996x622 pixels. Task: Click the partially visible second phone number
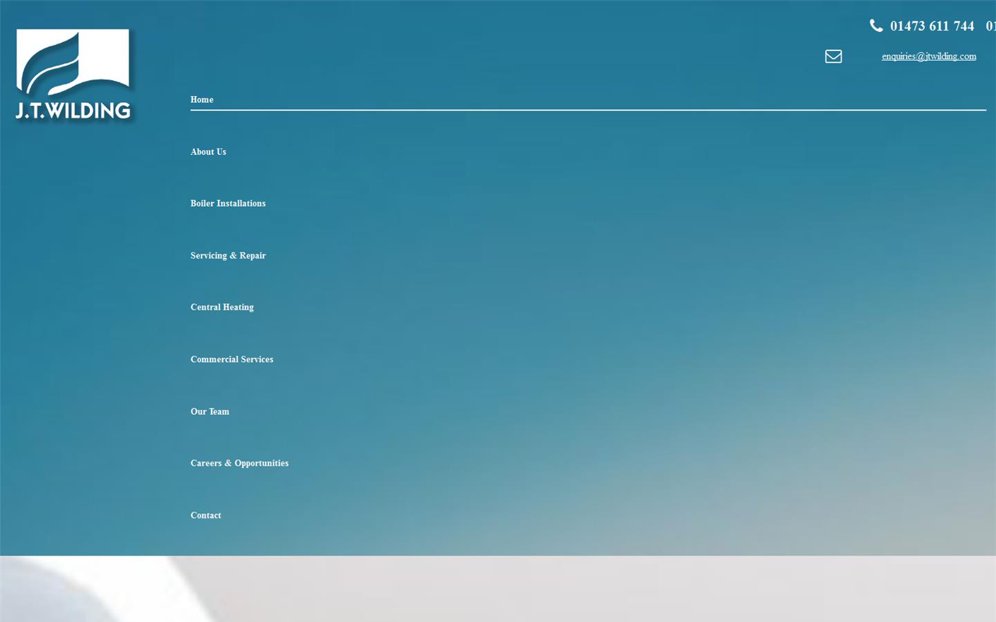tap(990, 26)
